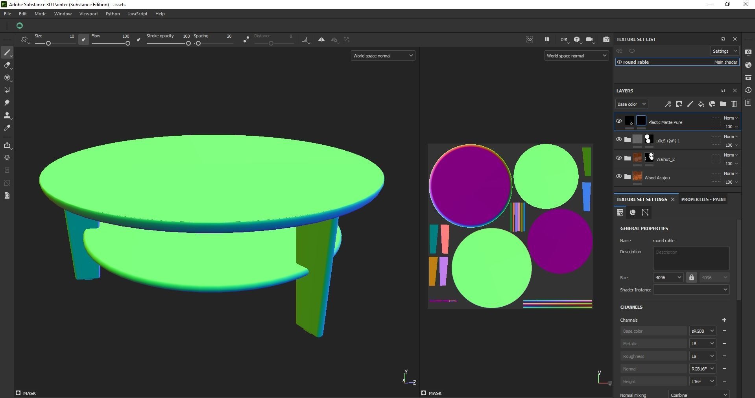This screenshot has width=755, height=398.
Task: Hide the Wood Acajou layer
Action: [x=618, y=177]
